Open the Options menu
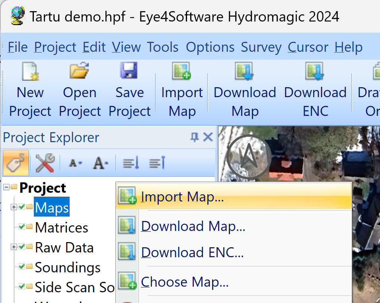 [210, 47]
